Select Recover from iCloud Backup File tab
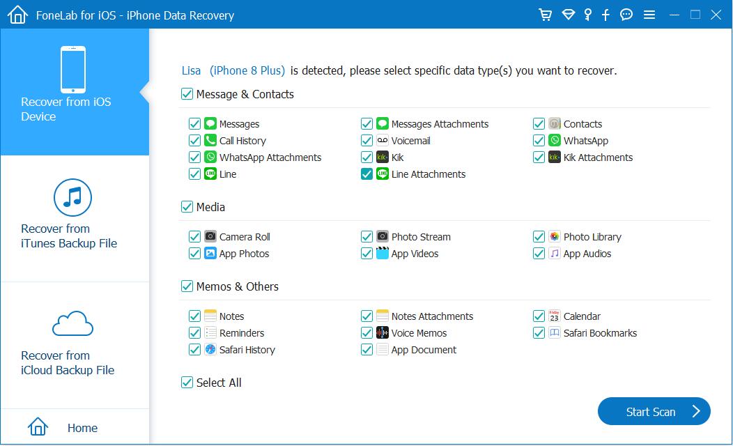This screenshot has height=446, width=733. 75,345
